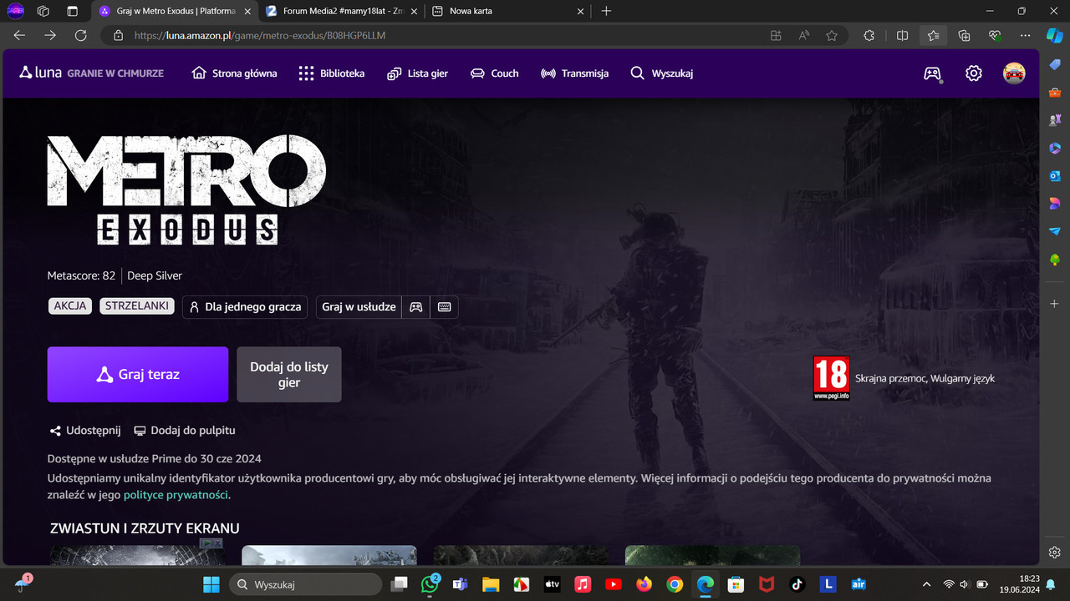Click the Graj teraz button
The image size is (1070, 601).
point(138,375)
